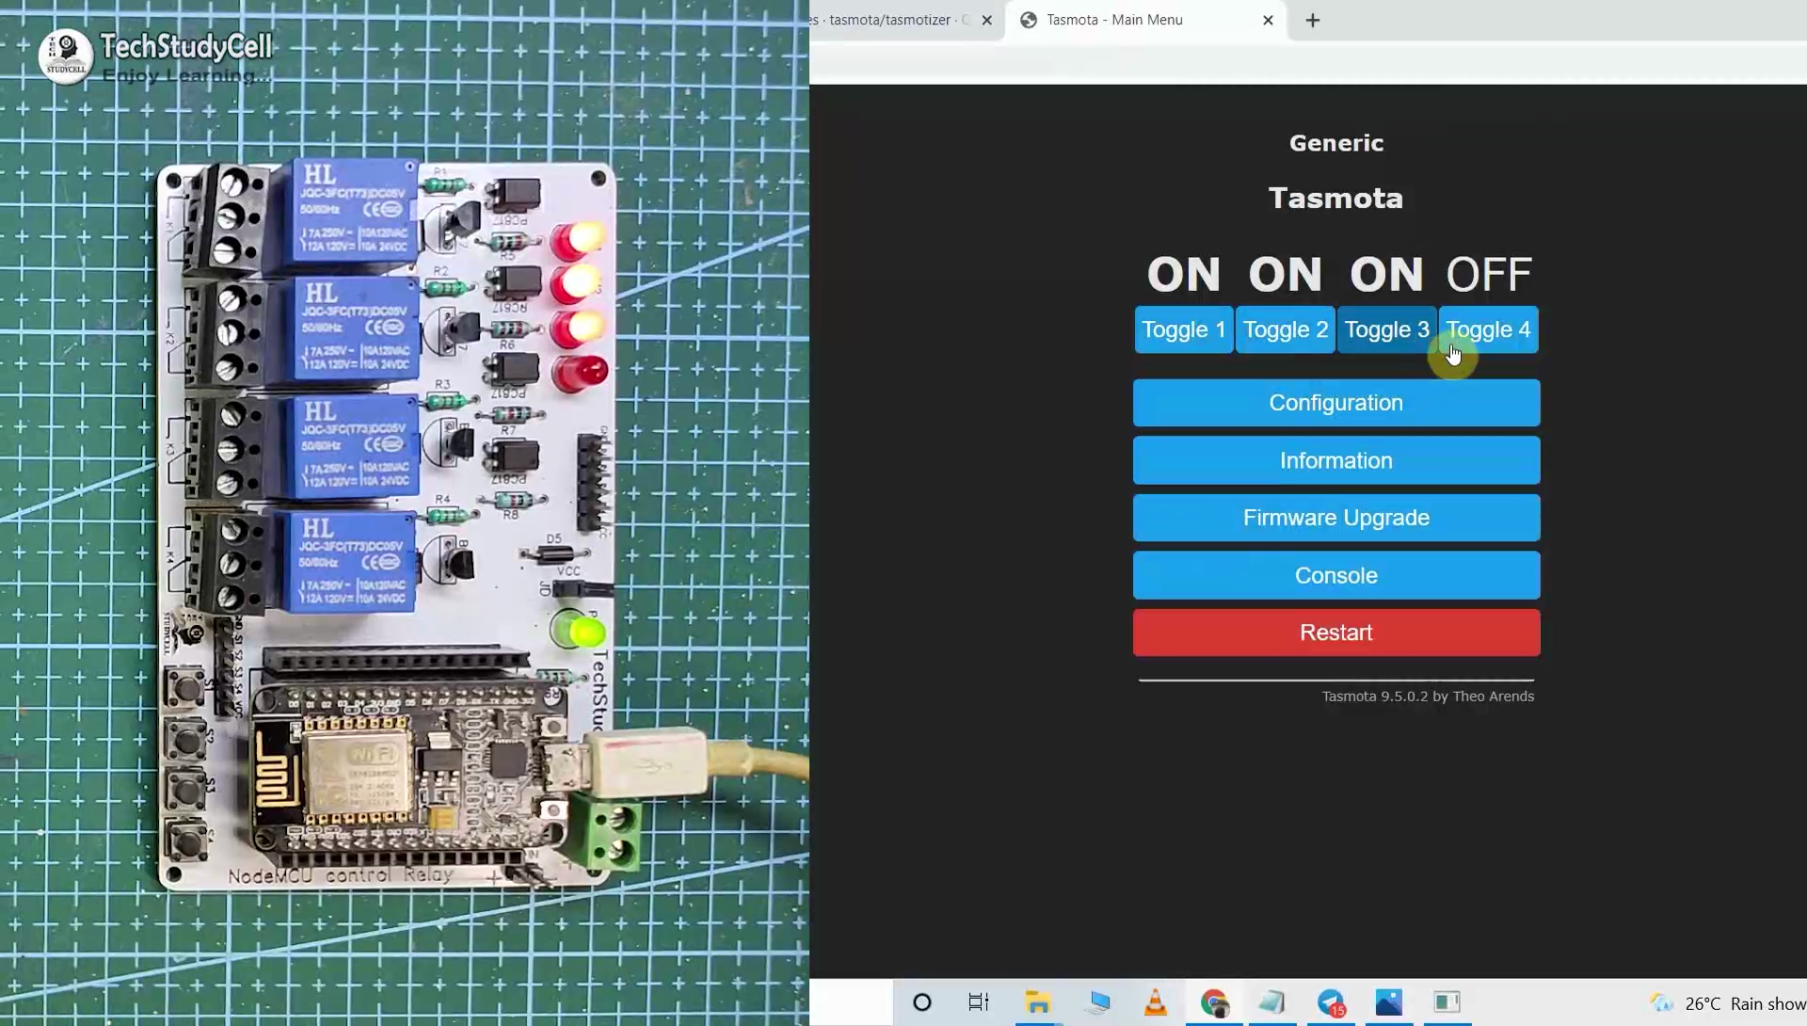Screen dimensions: 1807x1026
Task: Switch to the tasmota/tasmotizer browser tab
Action: tap(894, 20)
